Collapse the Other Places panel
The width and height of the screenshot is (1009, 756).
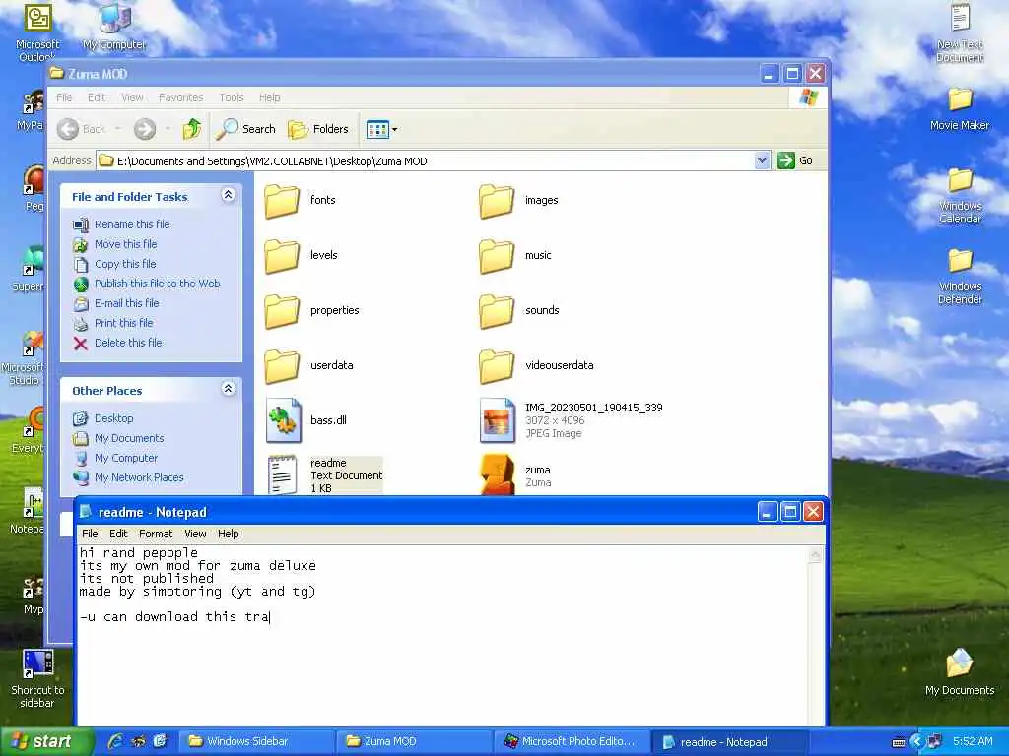click(228, 388)
